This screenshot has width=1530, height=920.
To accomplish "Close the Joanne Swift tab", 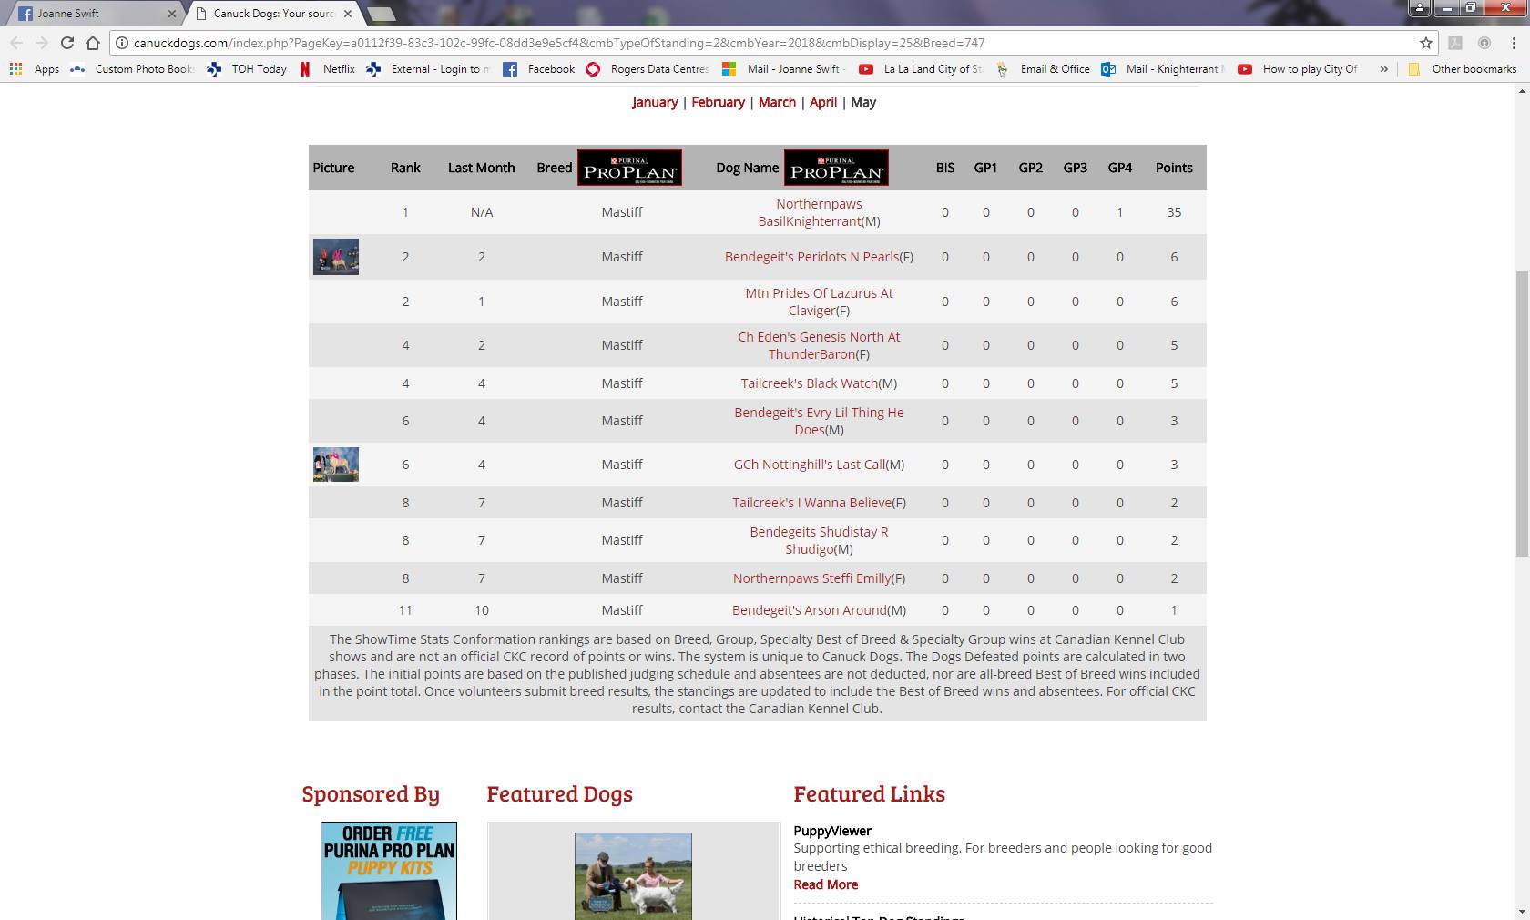I will [x=172, y=14].
